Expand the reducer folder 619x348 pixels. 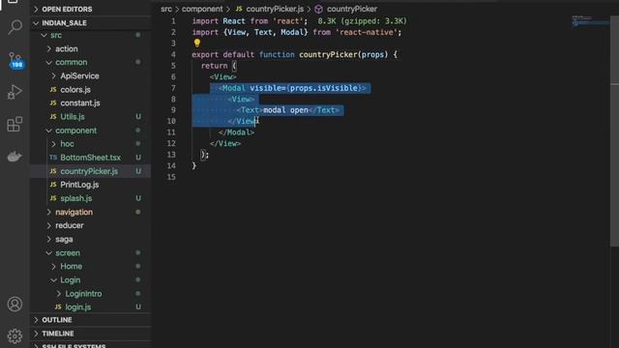[91, 225]
